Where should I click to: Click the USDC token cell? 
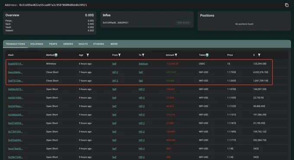[x=202, y=64]
